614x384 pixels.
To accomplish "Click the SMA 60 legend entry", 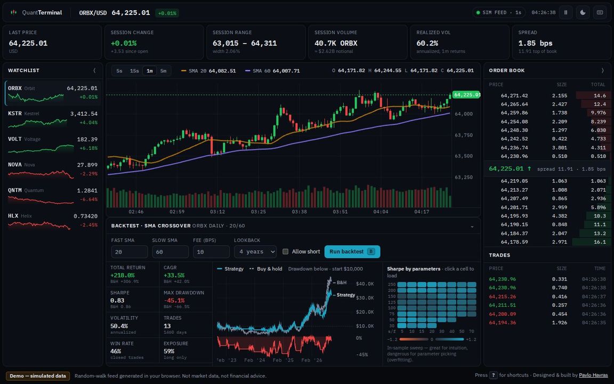I will (272, 71).
